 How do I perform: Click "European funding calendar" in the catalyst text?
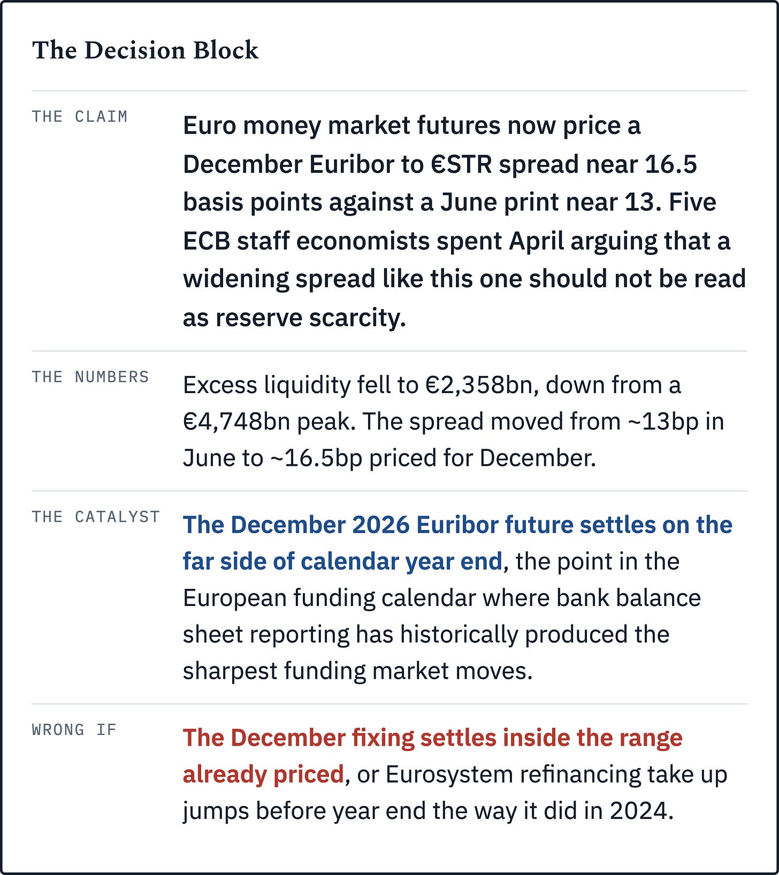pos(330,598)
